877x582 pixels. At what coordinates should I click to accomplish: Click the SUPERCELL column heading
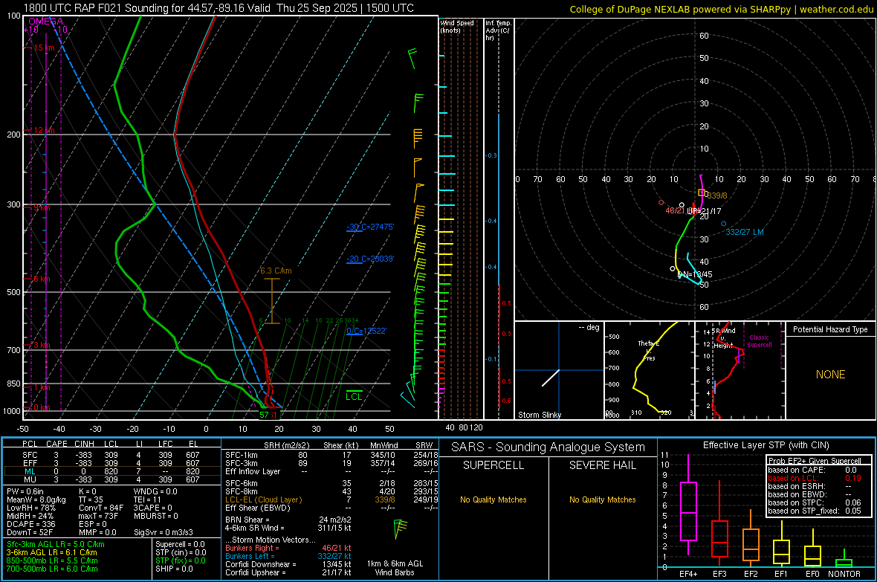[x=493, y=465]
